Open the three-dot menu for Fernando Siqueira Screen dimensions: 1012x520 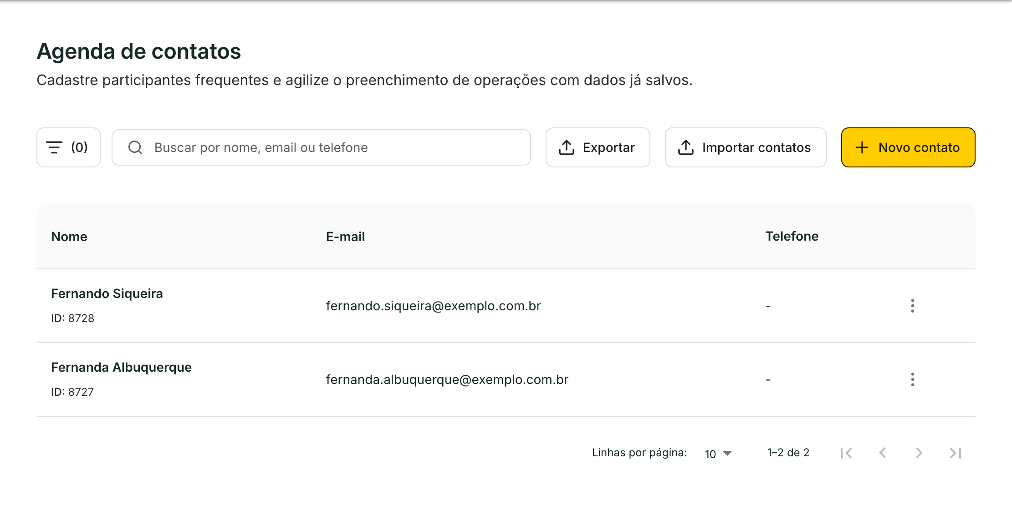tap(912, 306)
